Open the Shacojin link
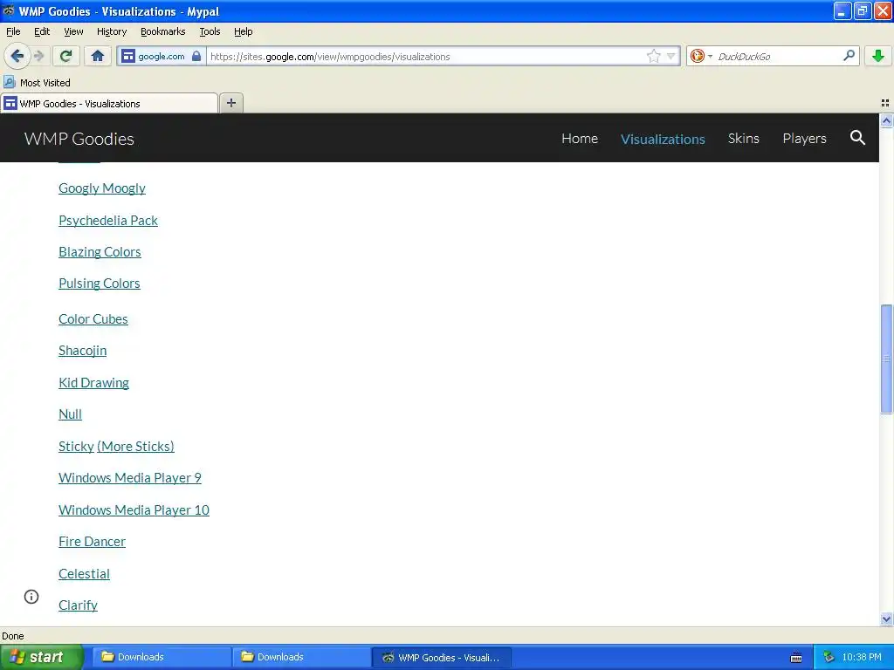This screenshot has height=670, width=894. point(83,351)
